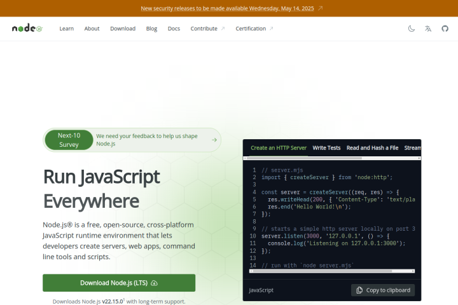Click the security releases announcement link

(227, 8)
